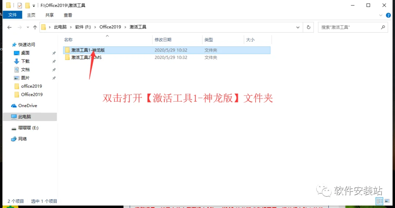The width and height of the screenshot is (395, 208).
Task: Maximize the File Explorer window
Action: (368, 5)
